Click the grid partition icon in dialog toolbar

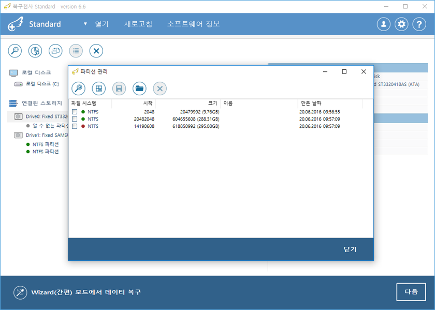click(x=98, y=88)
